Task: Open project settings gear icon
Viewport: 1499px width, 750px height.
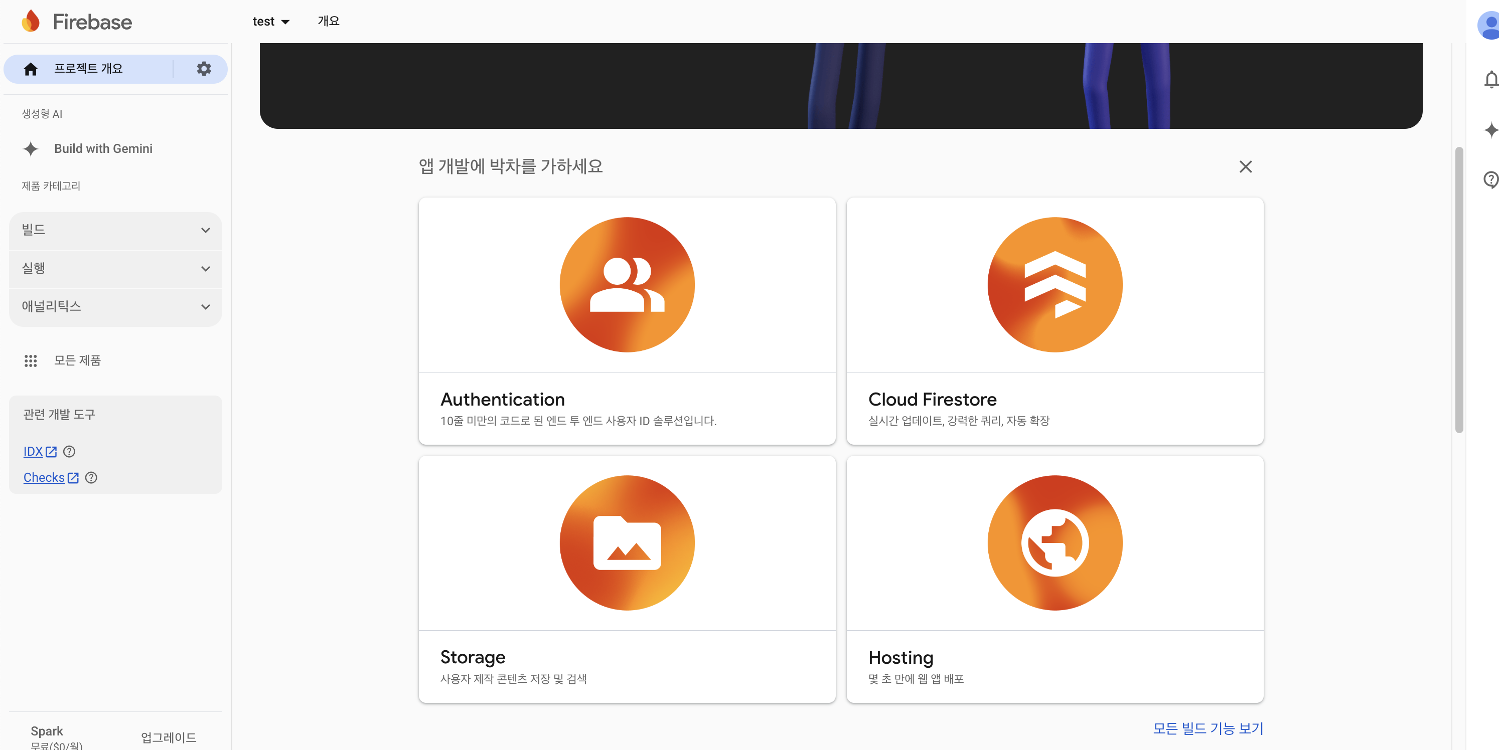Action: tap(204, 69)
